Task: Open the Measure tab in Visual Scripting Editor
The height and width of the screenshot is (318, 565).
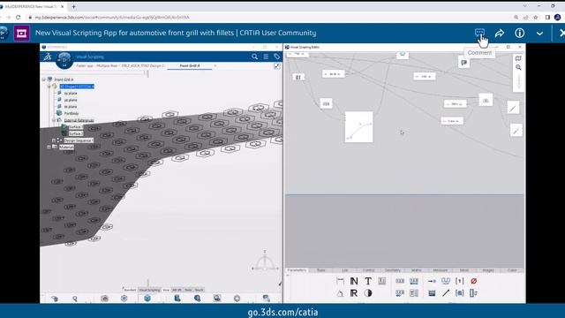Action: coord(441,270)
